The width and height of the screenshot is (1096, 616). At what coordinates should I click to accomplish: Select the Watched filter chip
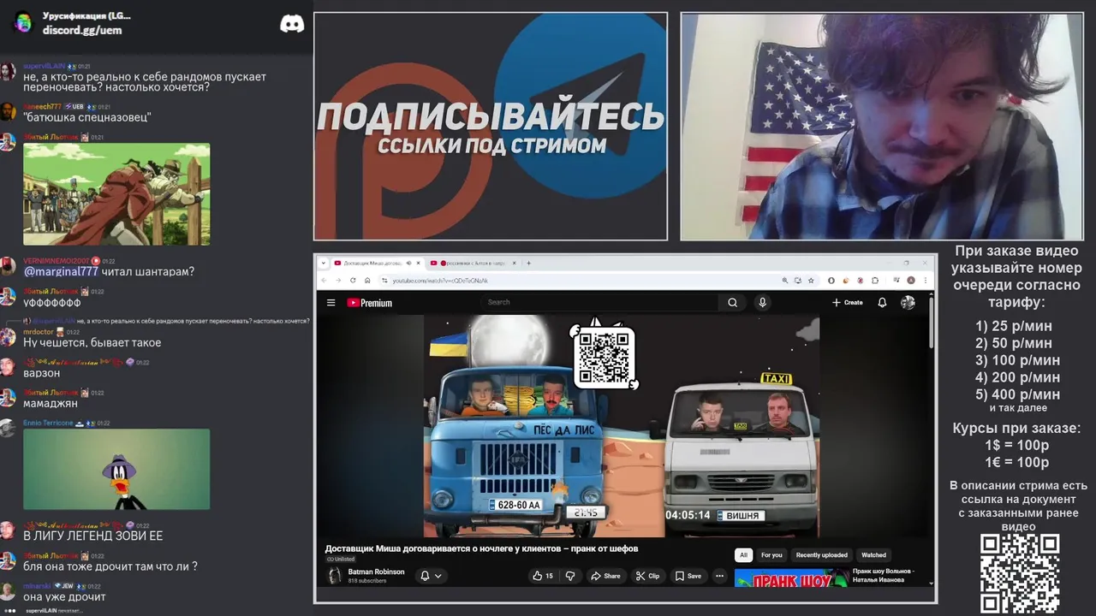(x=873, y=554)
